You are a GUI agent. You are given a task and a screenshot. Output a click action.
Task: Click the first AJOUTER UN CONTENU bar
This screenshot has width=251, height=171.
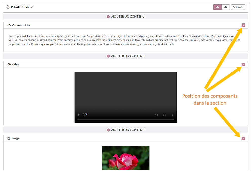point(126,17)
